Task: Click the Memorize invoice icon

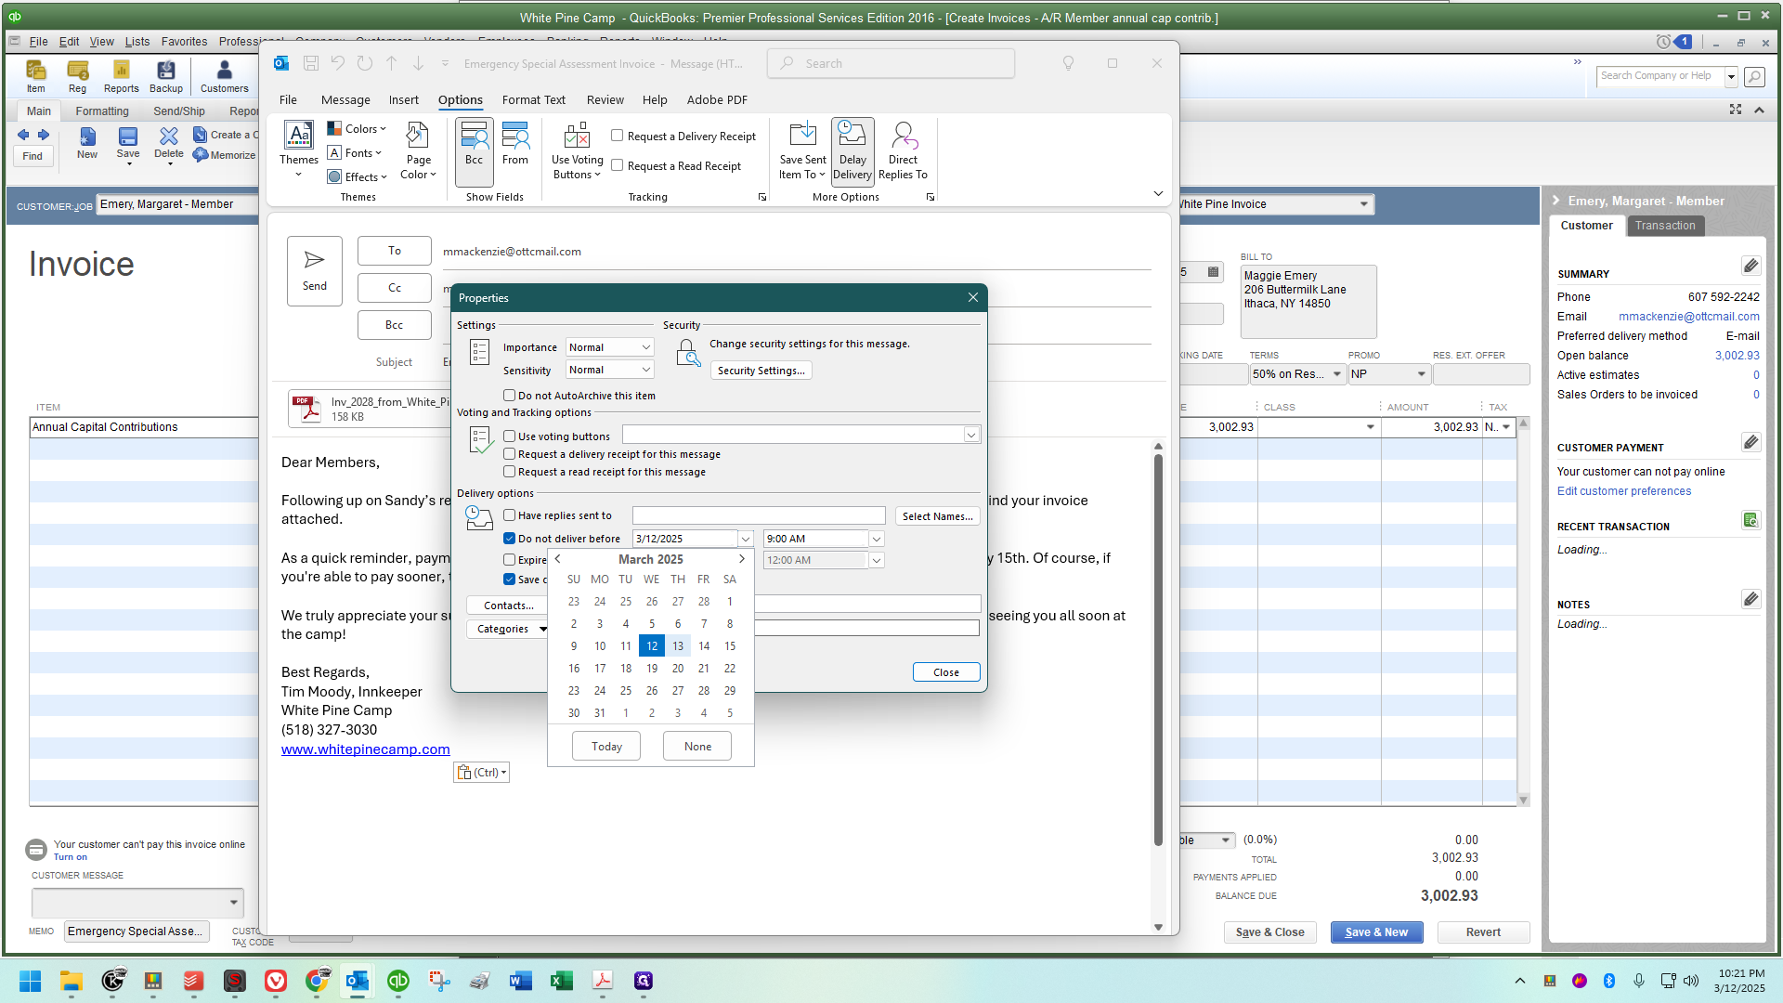Action: point(201,155)
